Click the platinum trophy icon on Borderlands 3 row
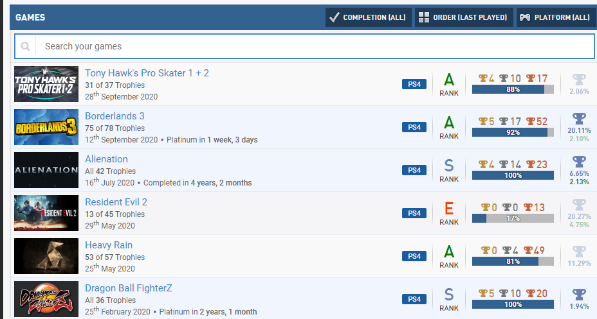This screenshot has height=319, width=597. (579, 119)
